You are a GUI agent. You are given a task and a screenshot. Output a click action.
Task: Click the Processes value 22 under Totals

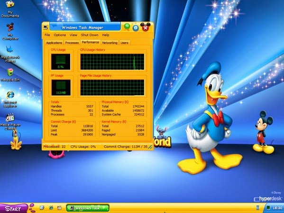pyautogui.click(x=91, y=115)
